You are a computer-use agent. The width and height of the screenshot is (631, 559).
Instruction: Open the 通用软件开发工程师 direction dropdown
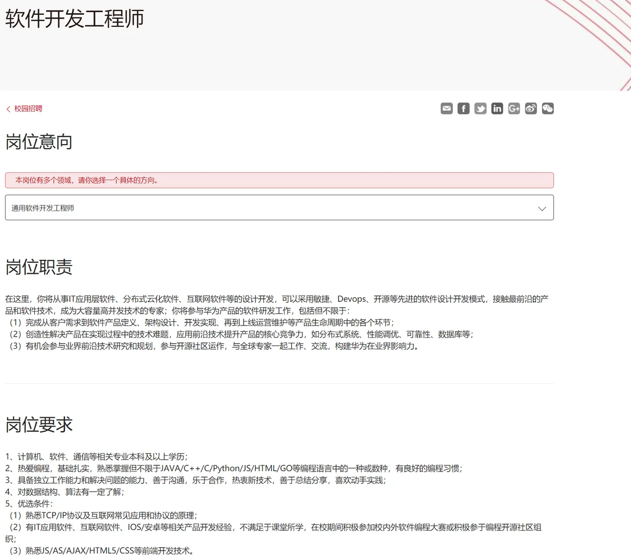coord(279,208)
